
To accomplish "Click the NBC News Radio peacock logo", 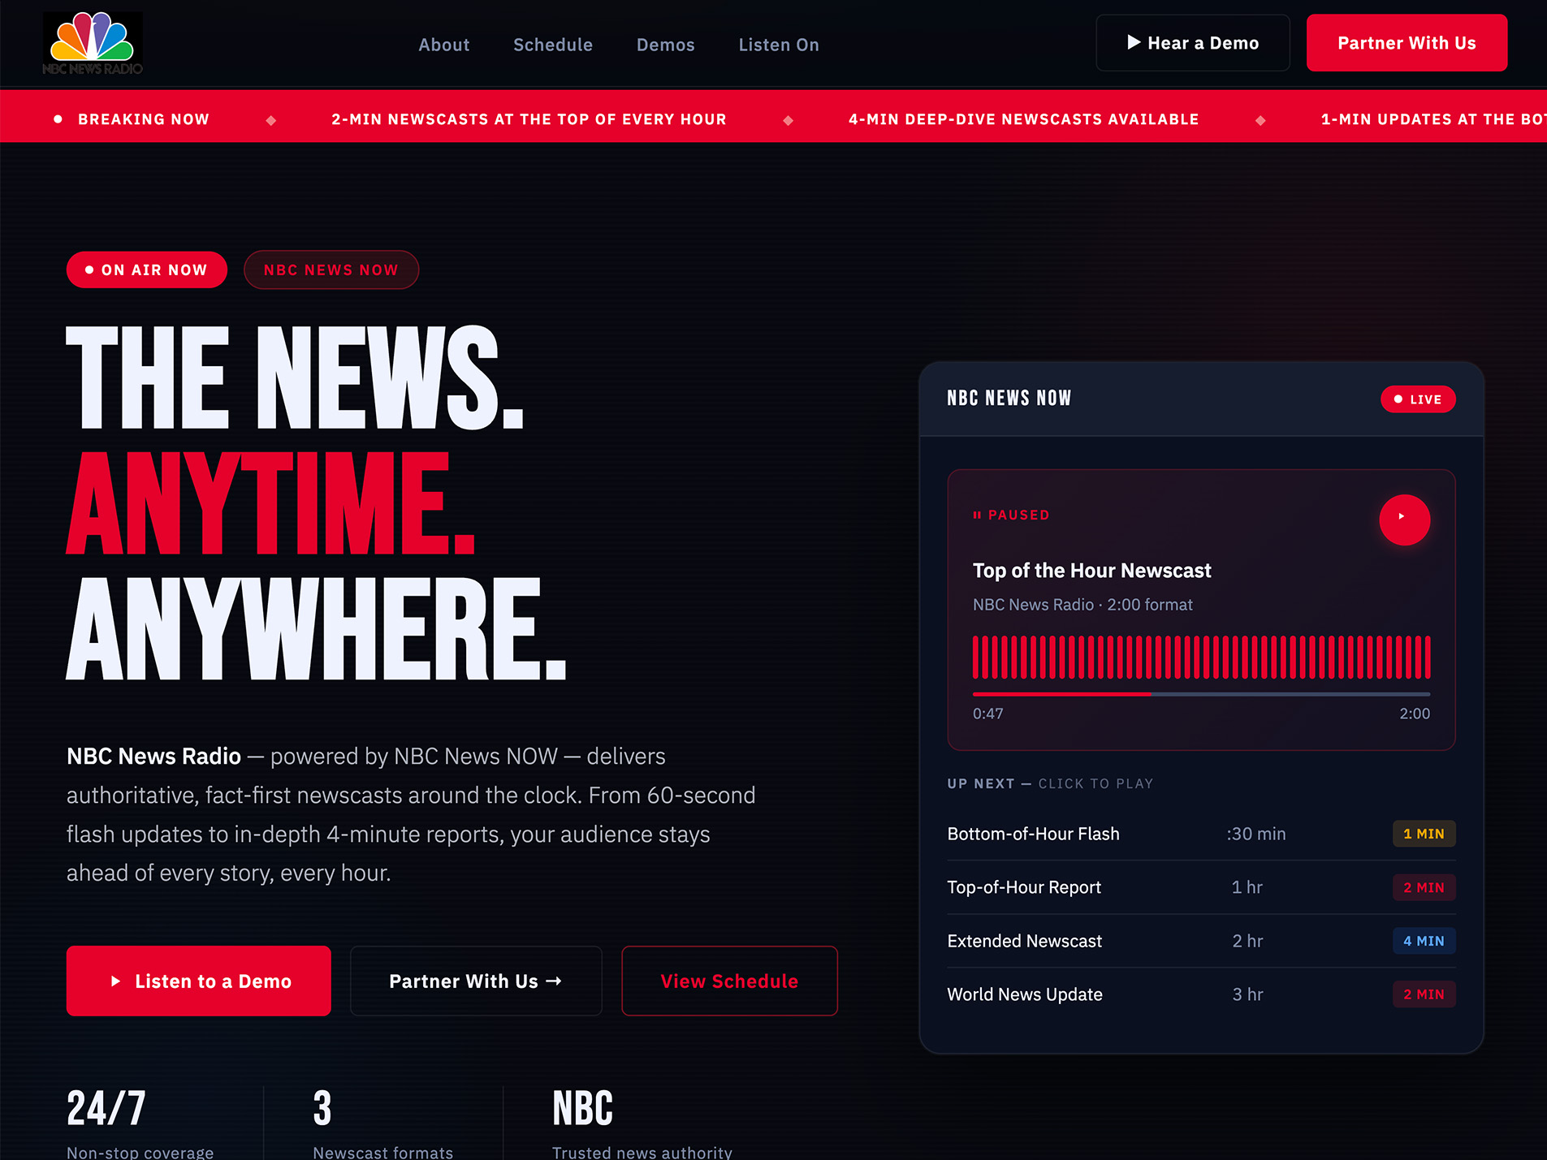I will [93, 43].
